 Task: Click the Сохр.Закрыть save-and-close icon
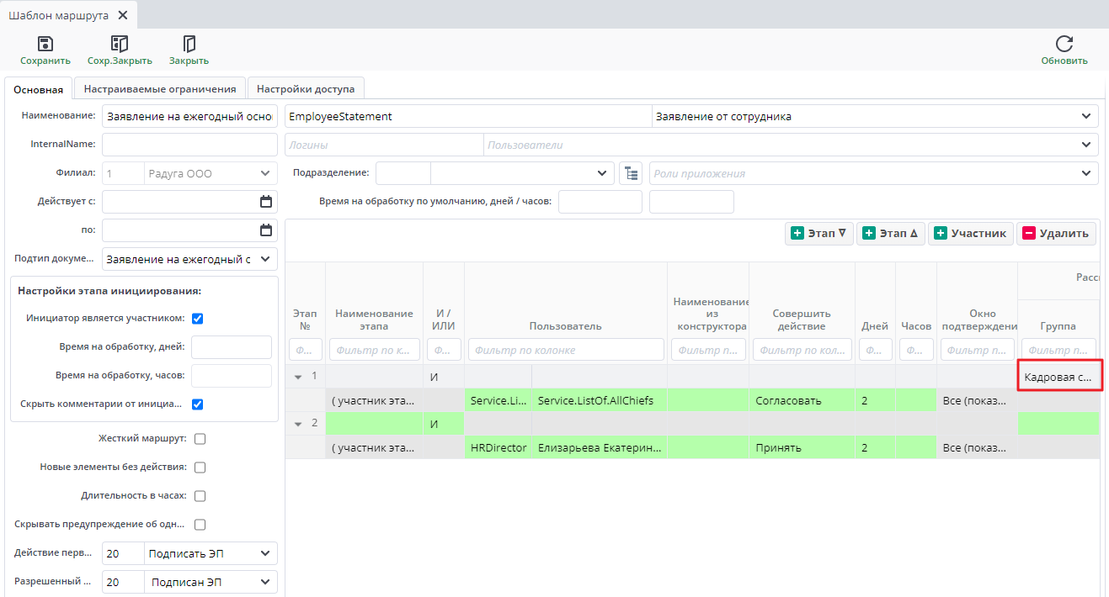point(120,44)
